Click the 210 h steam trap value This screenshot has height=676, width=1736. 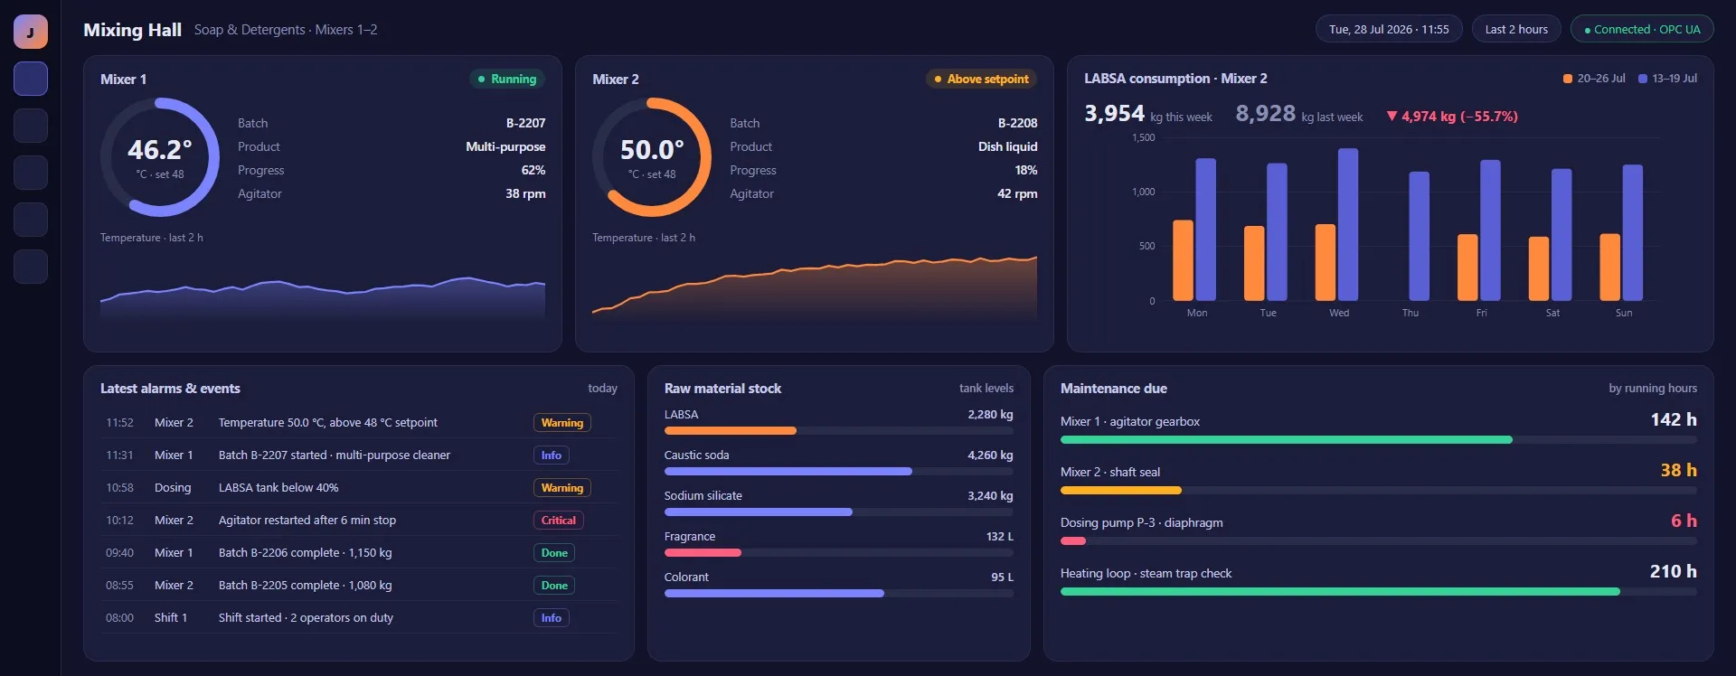pos(1674,571)
